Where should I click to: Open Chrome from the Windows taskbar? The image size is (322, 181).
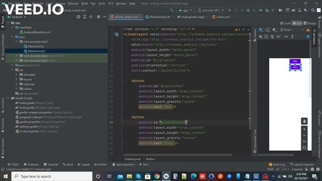(157, 176)
